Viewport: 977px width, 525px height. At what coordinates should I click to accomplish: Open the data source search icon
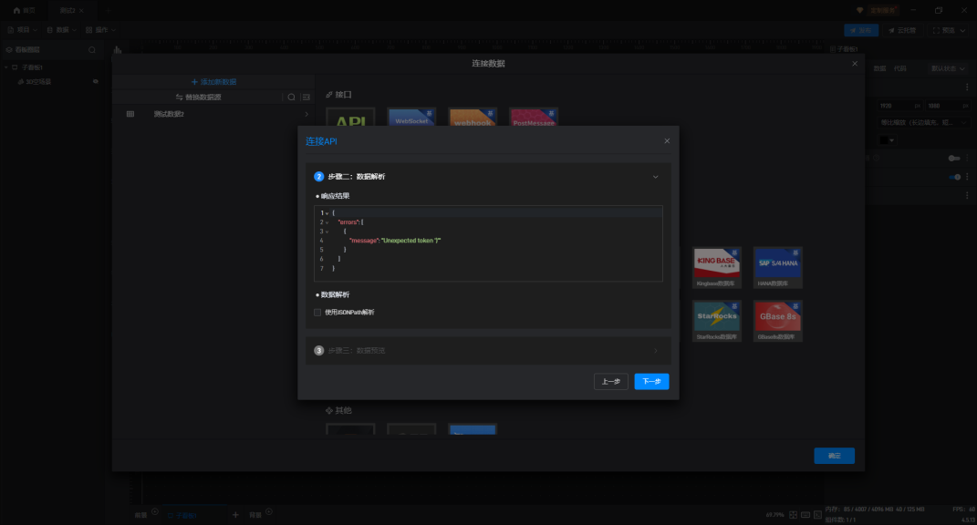(291, 98)
